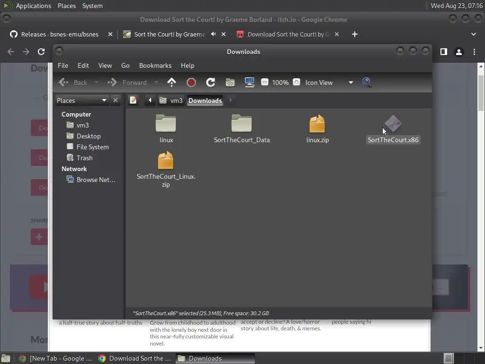This screenshot has height=364, width=485.
Task: Open the Icon View mode dropdown
Action: (x=329, y=82)
